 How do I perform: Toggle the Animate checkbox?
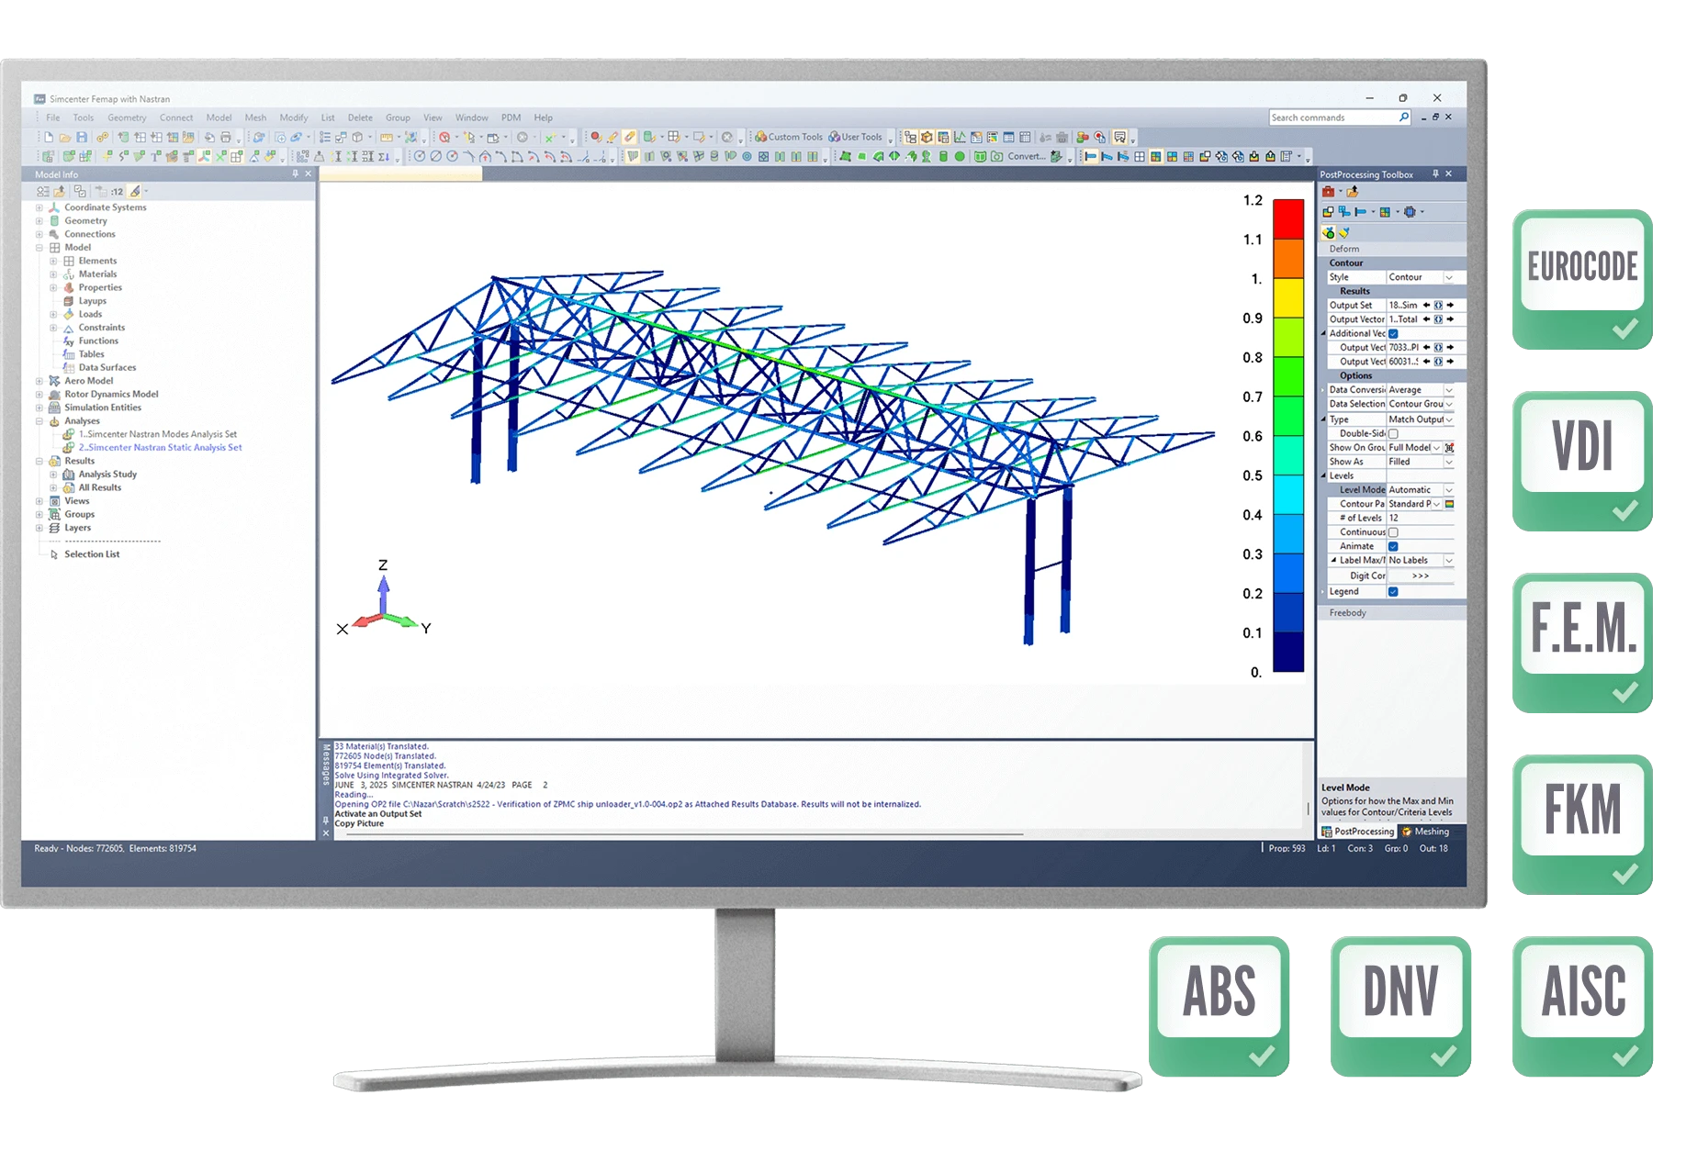(1393, 546)
